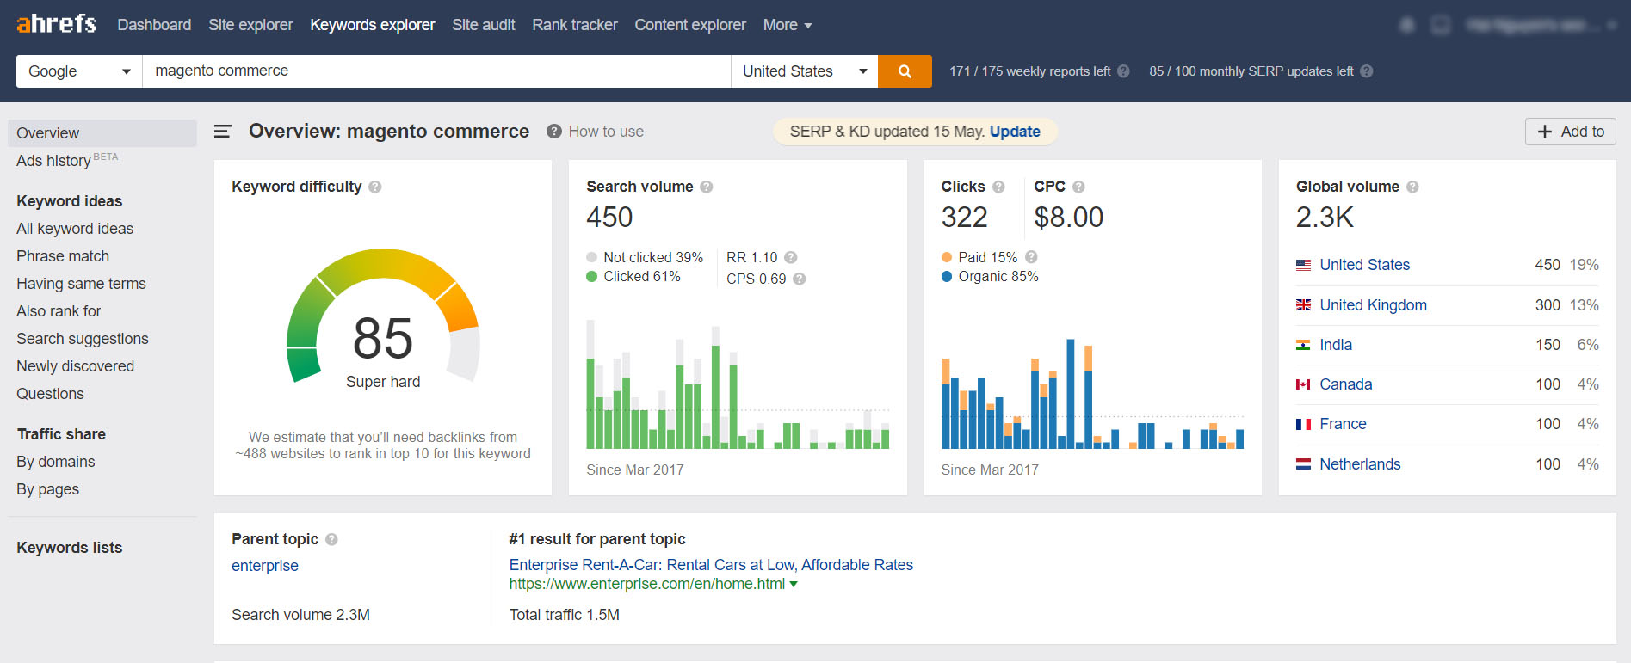Click France in Global volume list
The height and width of the screenshot is (663, 1631).
(x=1343, y=424)
